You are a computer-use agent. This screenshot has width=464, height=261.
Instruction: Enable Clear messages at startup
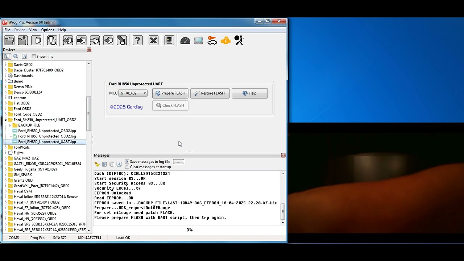[x=127, y=167]
